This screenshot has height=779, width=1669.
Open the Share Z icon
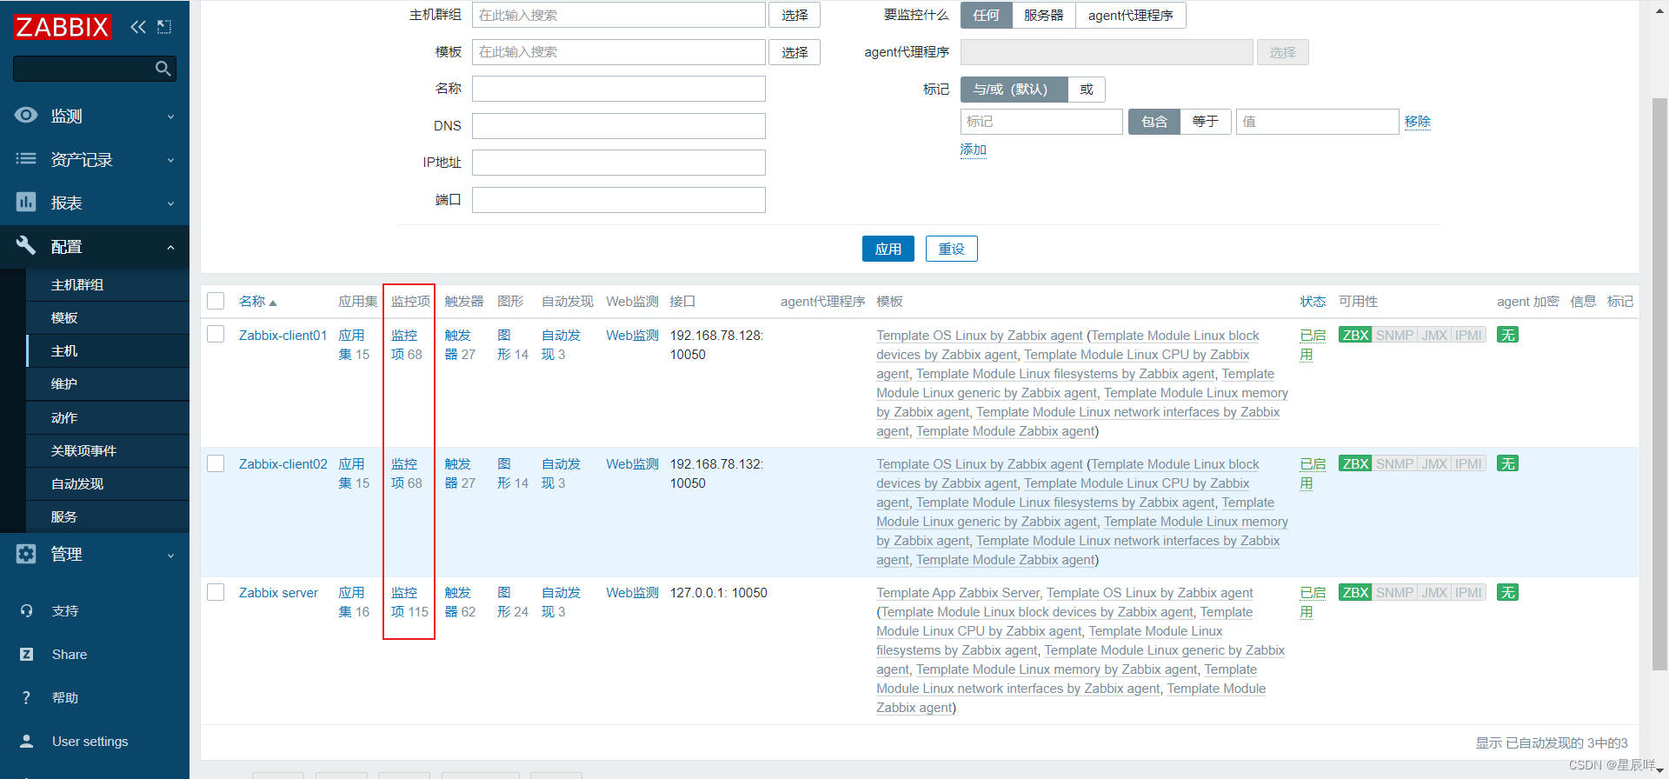pyautogui.click(x=27, y=655)
